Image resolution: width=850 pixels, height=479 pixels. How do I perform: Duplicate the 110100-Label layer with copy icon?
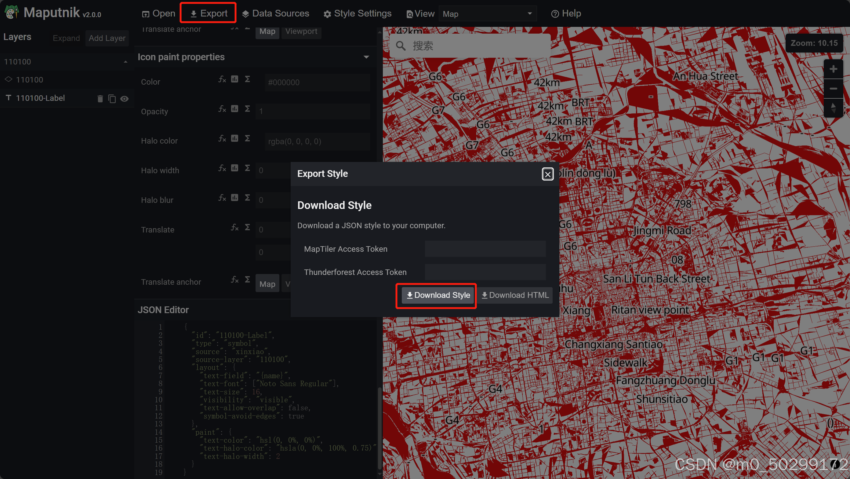[112, 99]
